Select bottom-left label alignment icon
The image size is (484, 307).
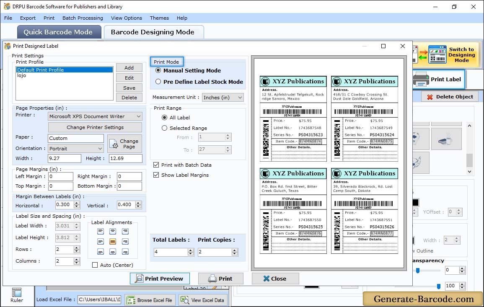101,252
